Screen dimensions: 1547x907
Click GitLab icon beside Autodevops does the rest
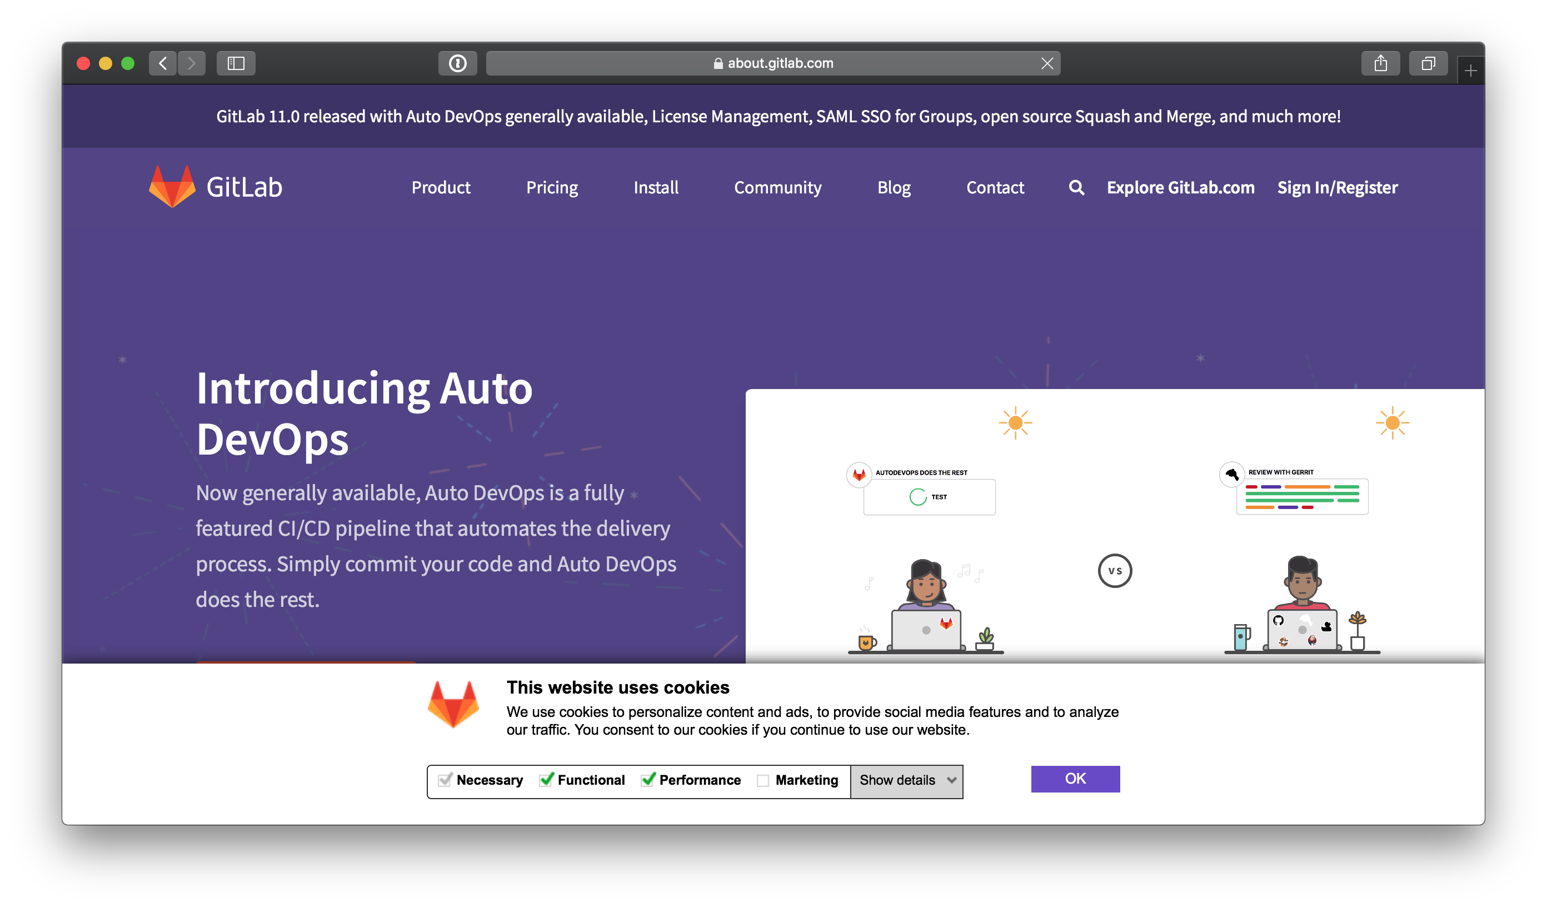pos(859,475)
